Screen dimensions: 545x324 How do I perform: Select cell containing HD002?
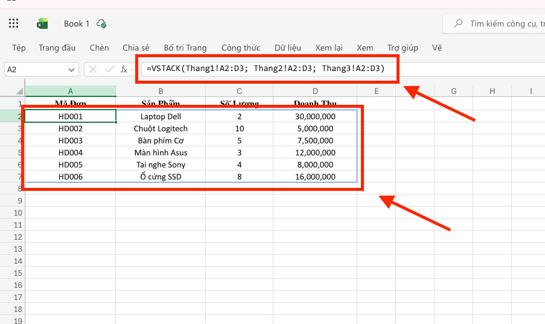(x=71, y=128)
